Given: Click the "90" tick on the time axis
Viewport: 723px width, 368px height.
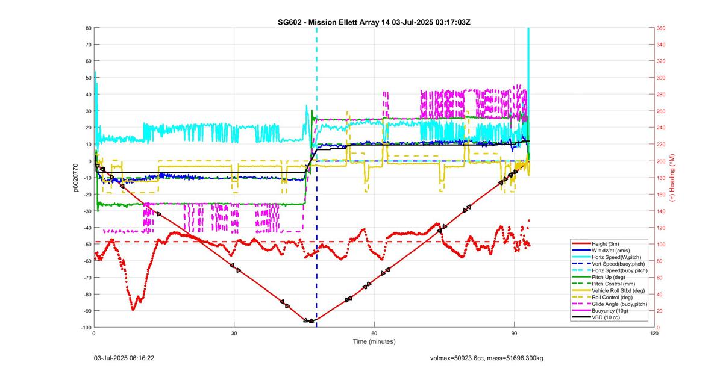Looking at the screenshot, I should coord(514,333).
